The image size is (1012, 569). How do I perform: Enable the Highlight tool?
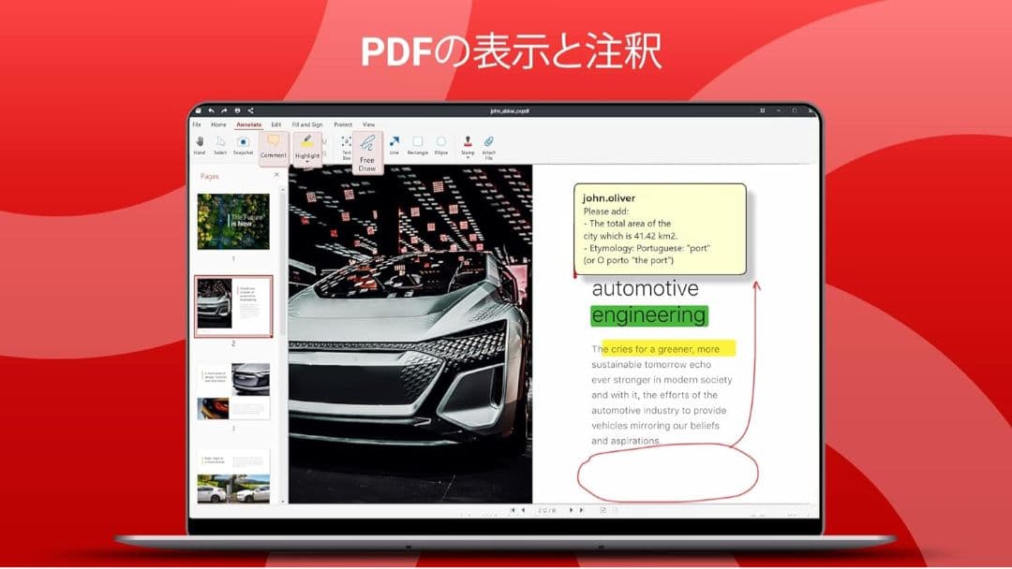(x=307, y=140)
